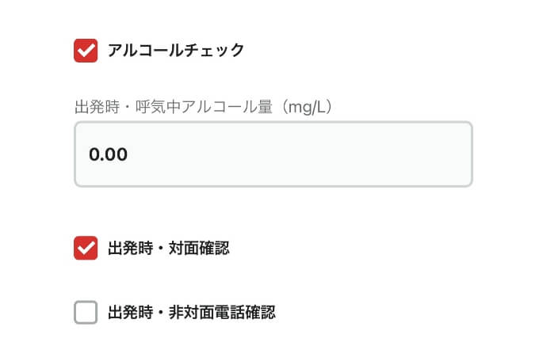Click the 出発時・非対面電話確認 label text

point(191,313)
